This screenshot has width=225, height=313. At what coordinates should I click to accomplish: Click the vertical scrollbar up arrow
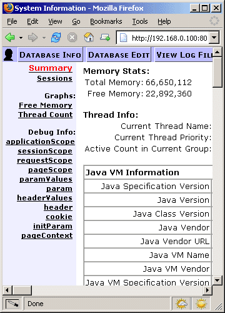(x=217, y=52)
